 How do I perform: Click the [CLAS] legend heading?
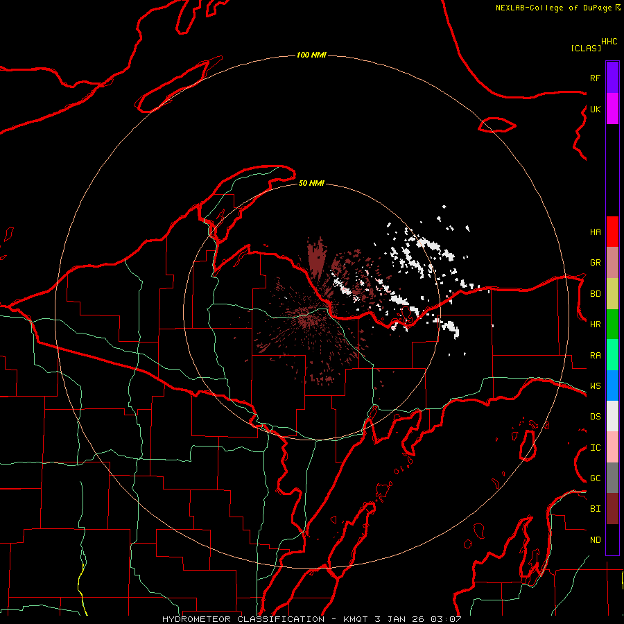click(x=586, y=48)
